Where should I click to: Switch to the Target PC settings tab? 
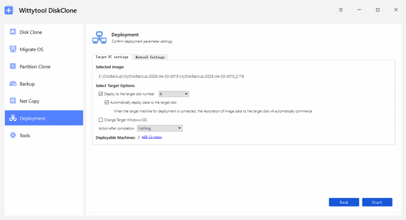[x=112, y=57]
